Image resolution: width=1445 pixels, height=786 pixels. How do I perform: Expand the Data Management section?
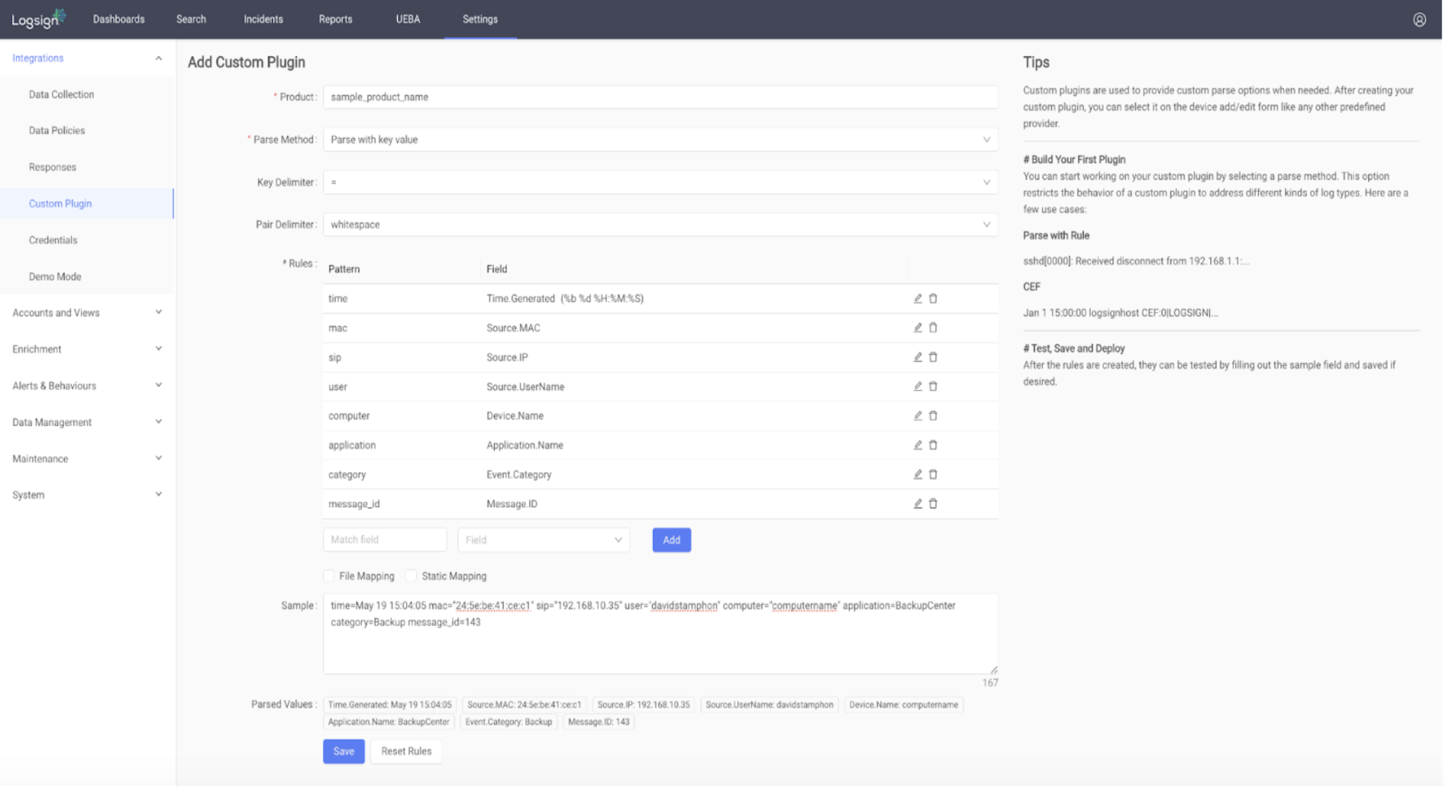click(86, 422)
